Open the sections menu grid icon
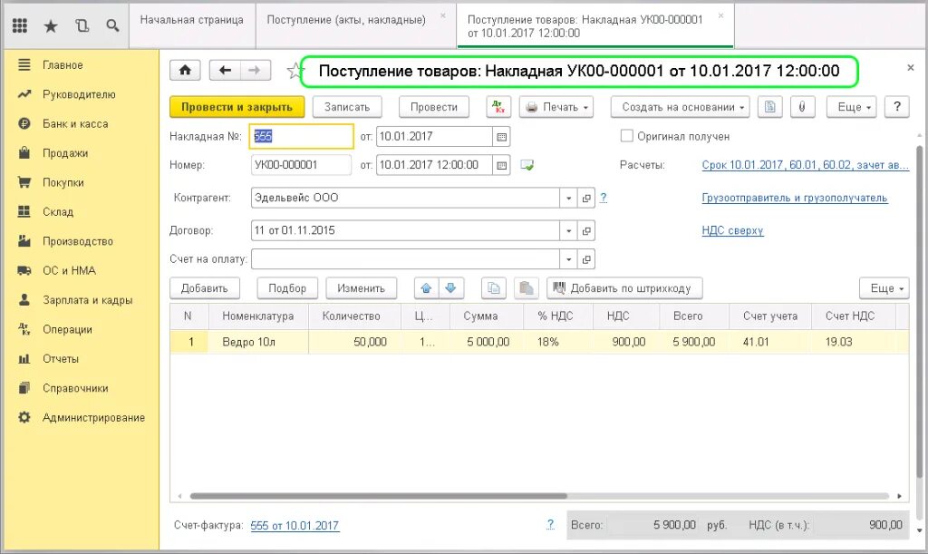928x554 pixels. tap(20, 25)
